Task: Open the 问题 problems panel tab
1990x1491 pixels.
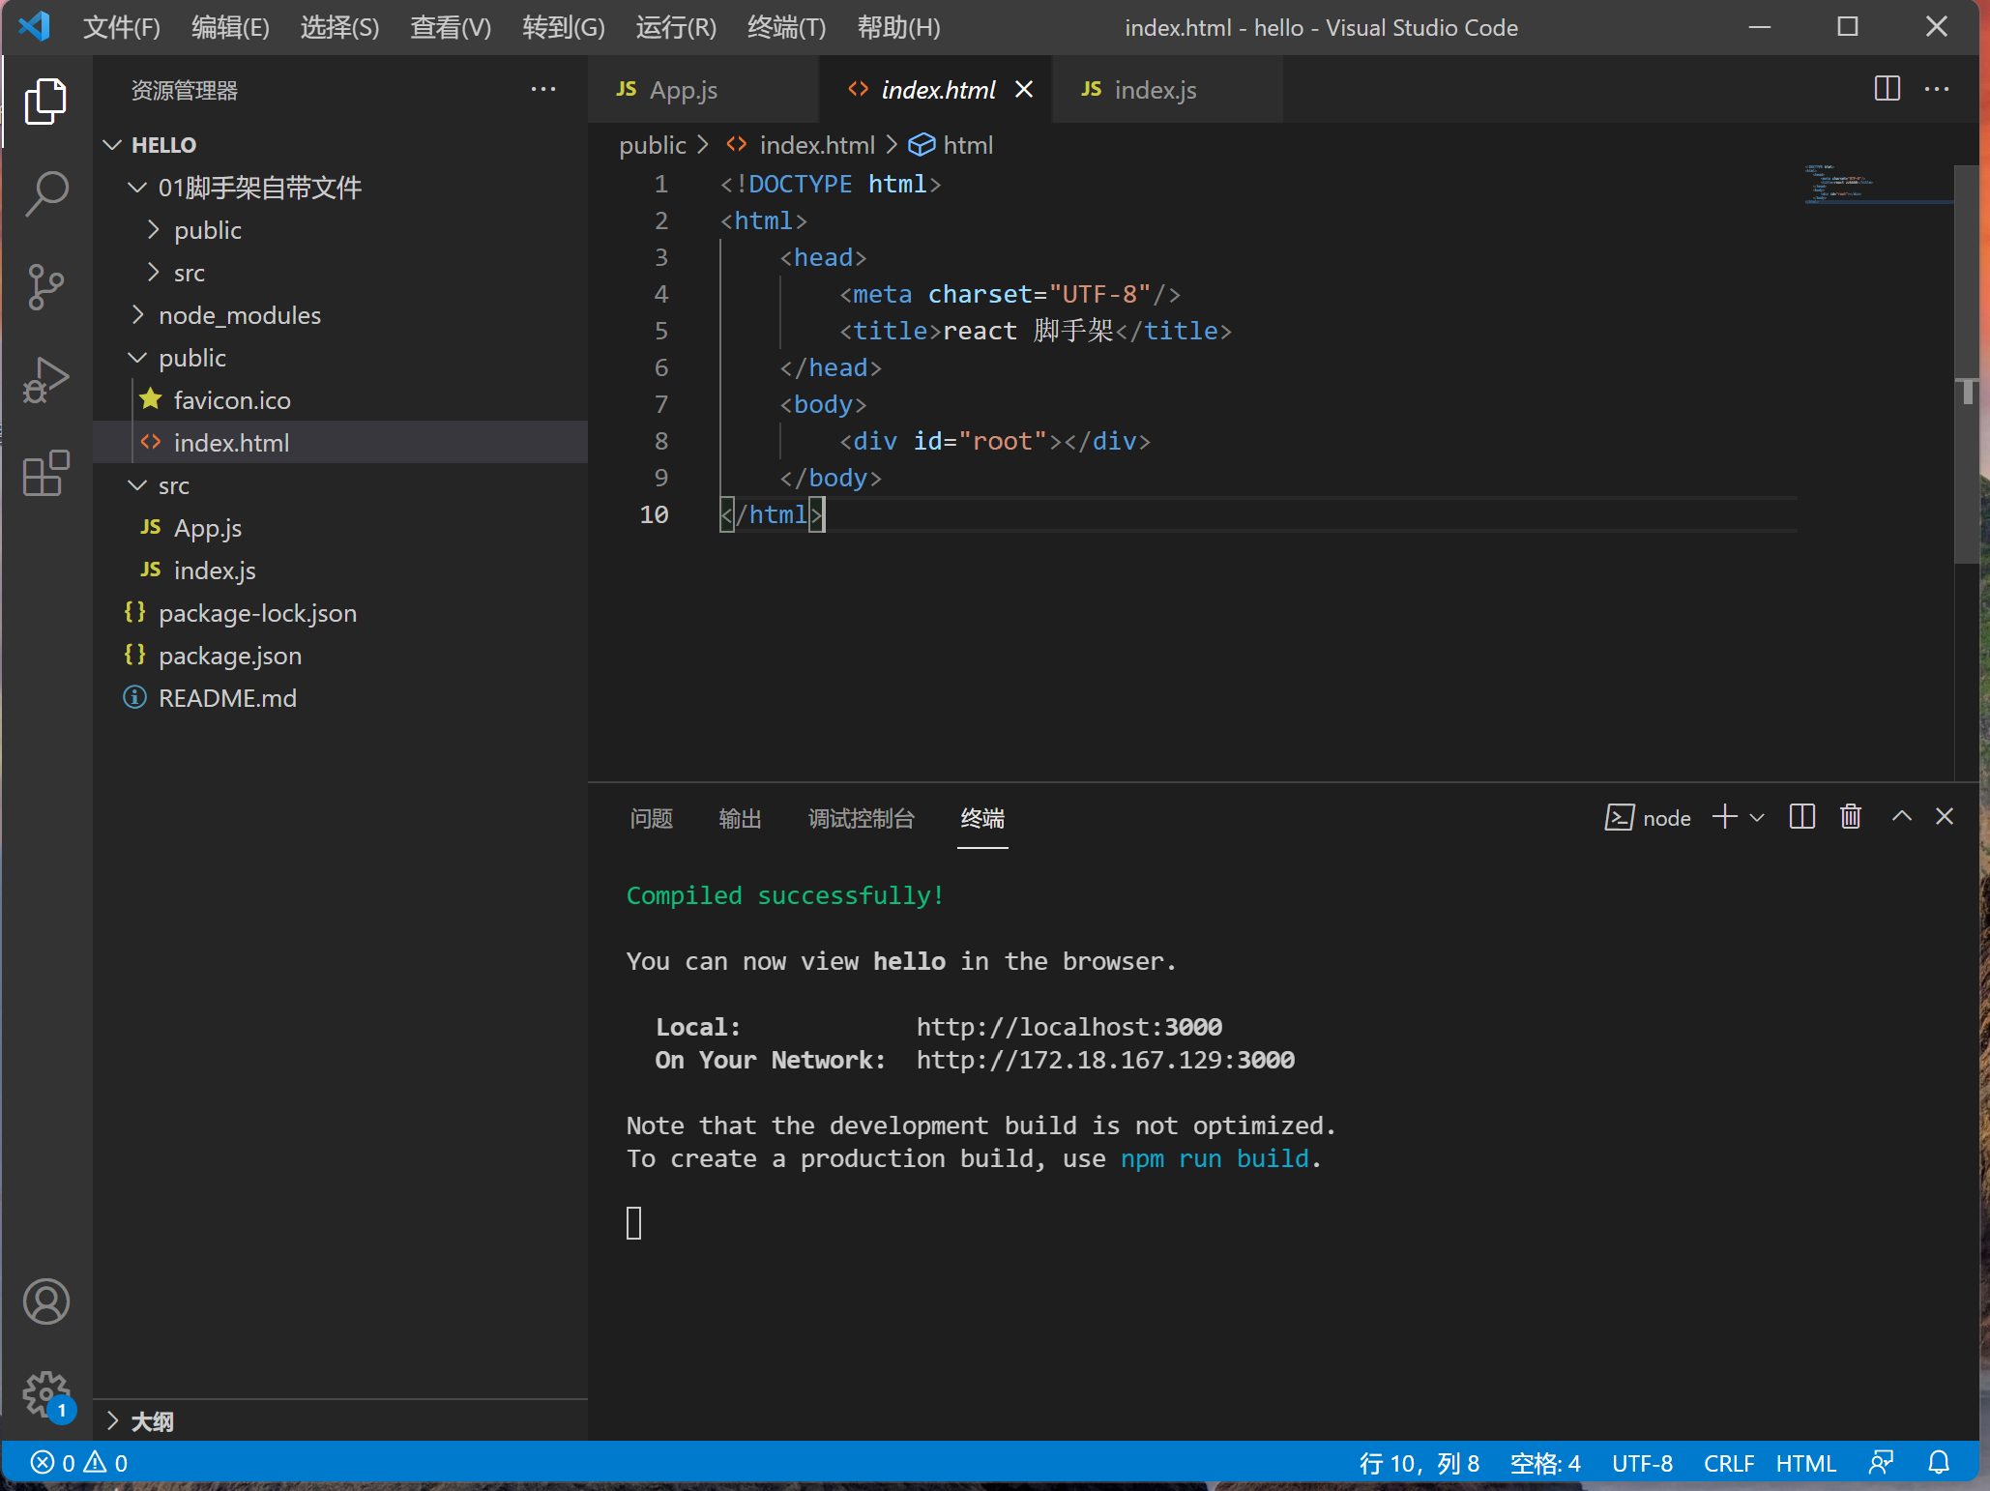Action: (x=651, y=819)
